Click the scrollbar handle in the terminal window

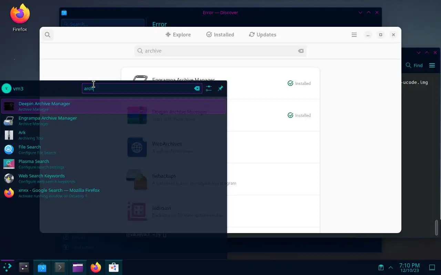coord(437,228)
